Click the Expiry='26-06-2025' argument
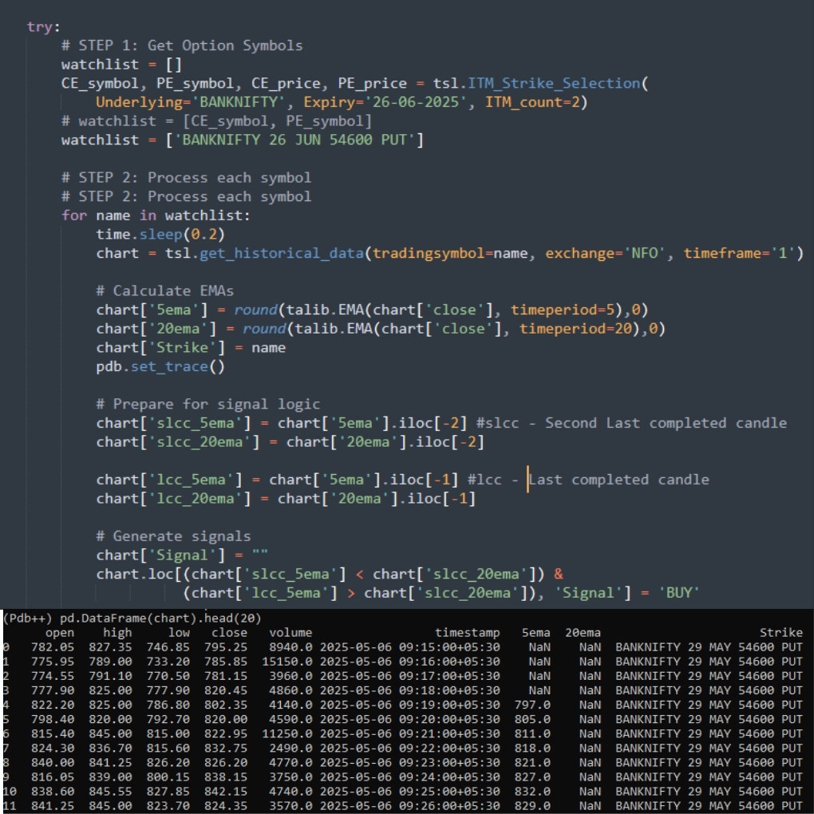This screenshot has height=814, width=814. [x=385, y=102]
